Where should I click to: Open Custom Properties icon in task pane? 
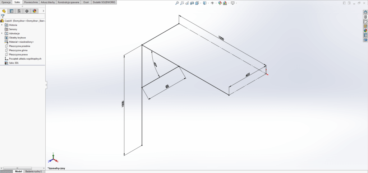[365, 35]
